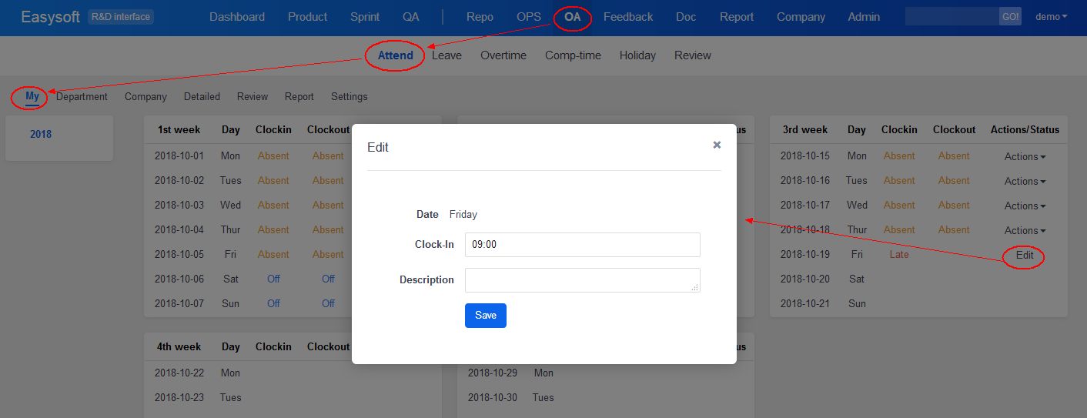Click the GO! search button
Image resolution: width=1087 pixels, height=418 pixels.
(x=1010, y=17)
